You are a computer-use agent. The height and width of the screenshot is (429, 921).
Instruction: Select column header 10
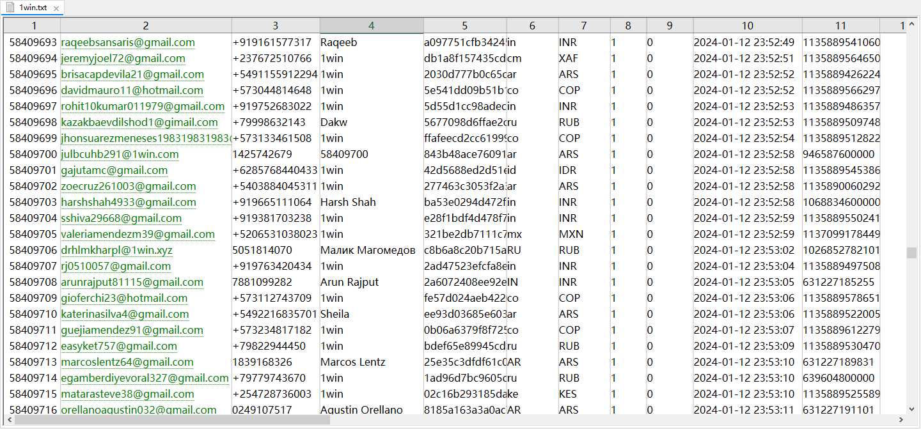click(x=748, y=26)
